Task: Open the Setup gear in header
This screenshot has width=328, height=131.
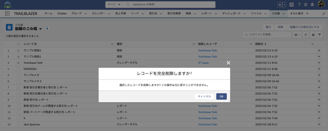Action: click(x=306, y=5)
